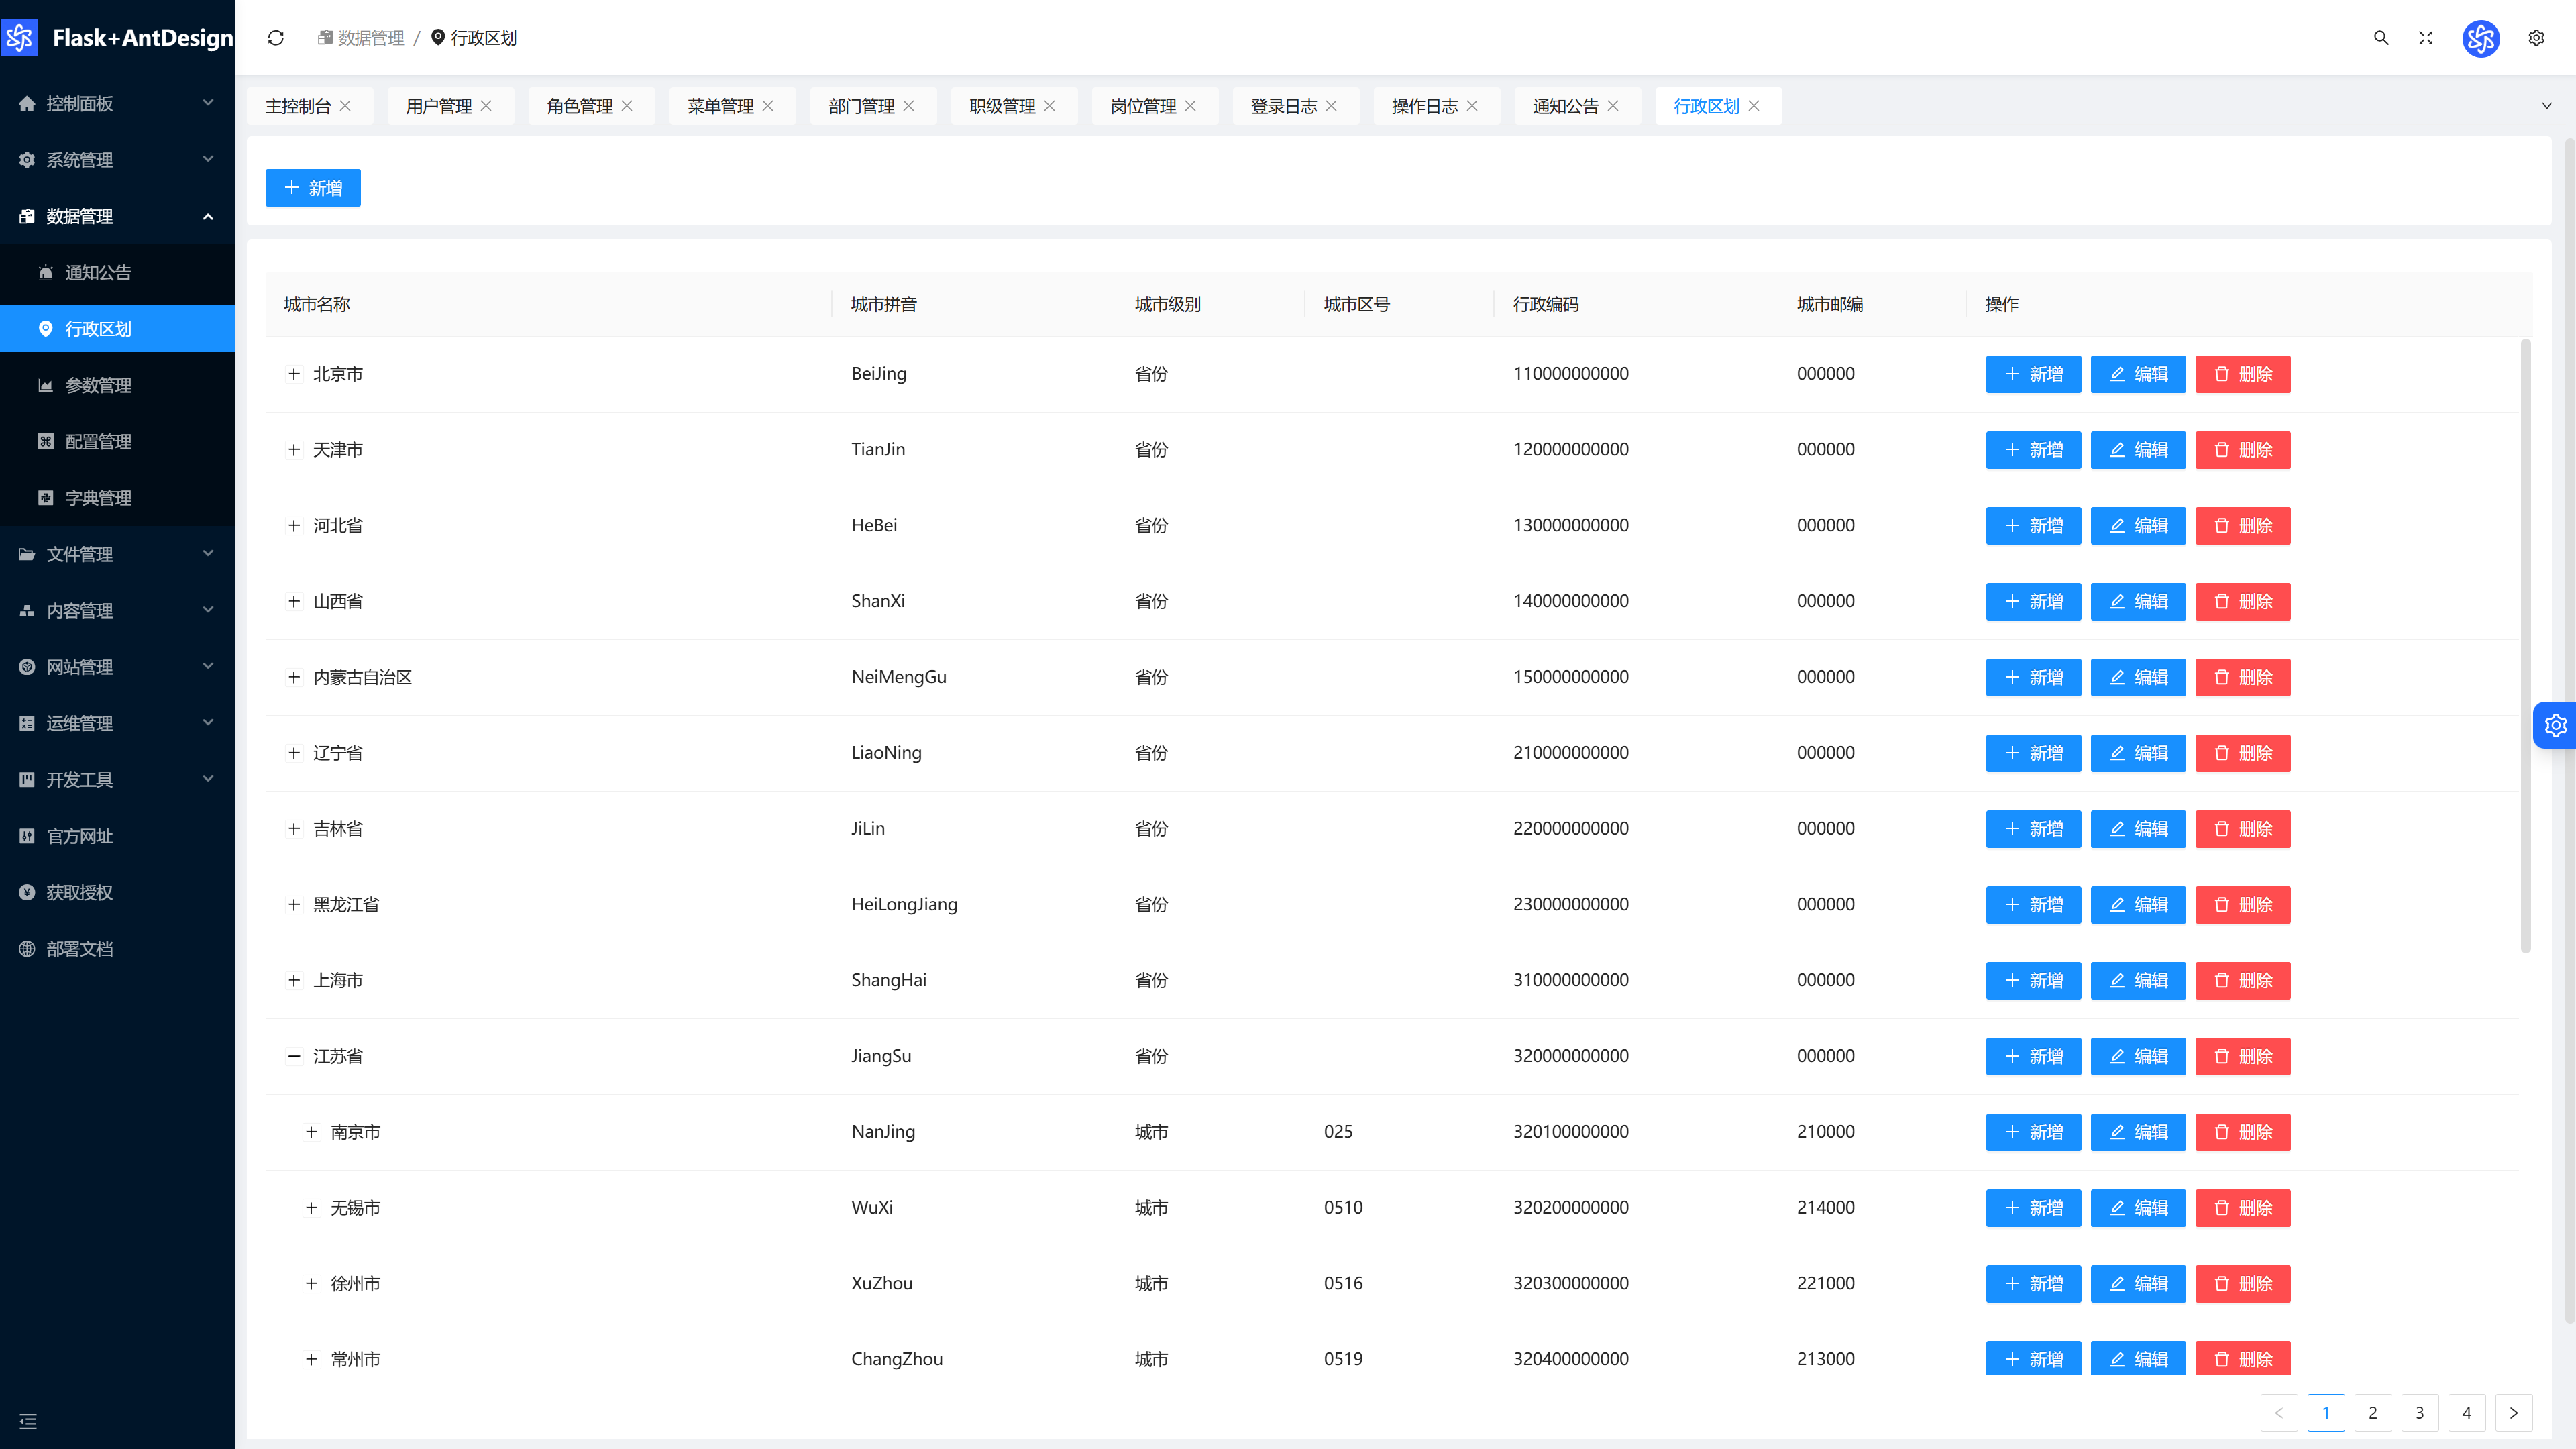Close the 通知公告 tab
Image resolution: width=2576 pixels, height=1449 pixels.
pos(1613,106)
